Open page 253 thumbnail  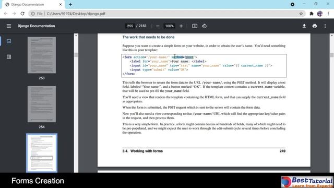pyautogui.click(x=42, y=55)
